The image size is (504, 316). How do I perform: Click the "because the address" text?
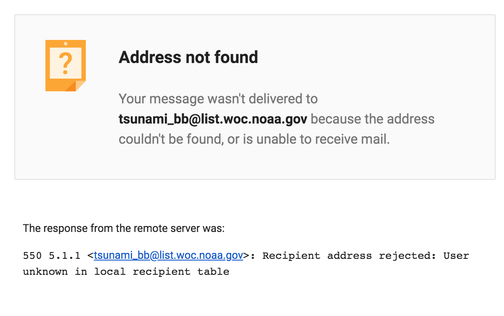373,119
